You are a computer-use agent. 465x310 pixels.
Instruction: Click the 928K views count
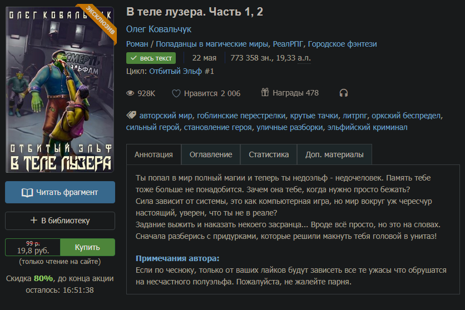(146, 93)
